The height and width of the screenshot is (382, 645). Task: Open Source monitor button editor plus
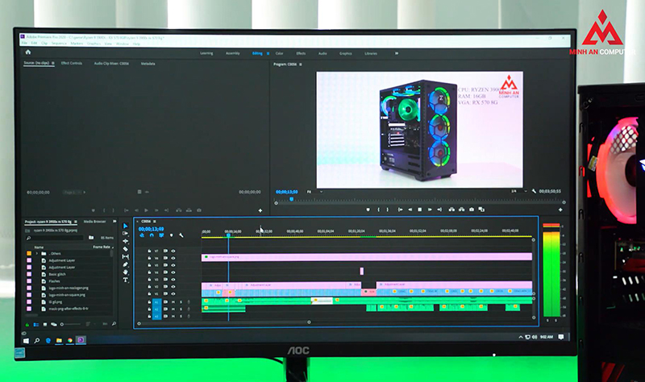point(260,210)
